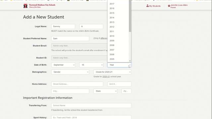Click the Zip code field
The width and height of the screenshot is (212, 119).
[127, 91]
